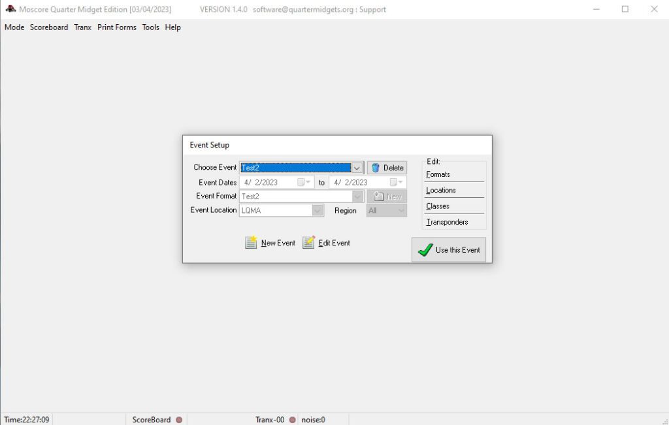Click the Formats edit link
The image size is (669, 425).
pos(438,174)
